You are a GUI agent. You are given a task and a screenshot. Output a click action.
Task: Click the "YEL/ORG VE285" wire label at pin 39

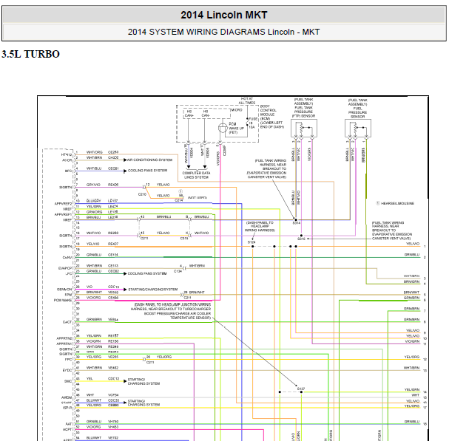[102, 357]
